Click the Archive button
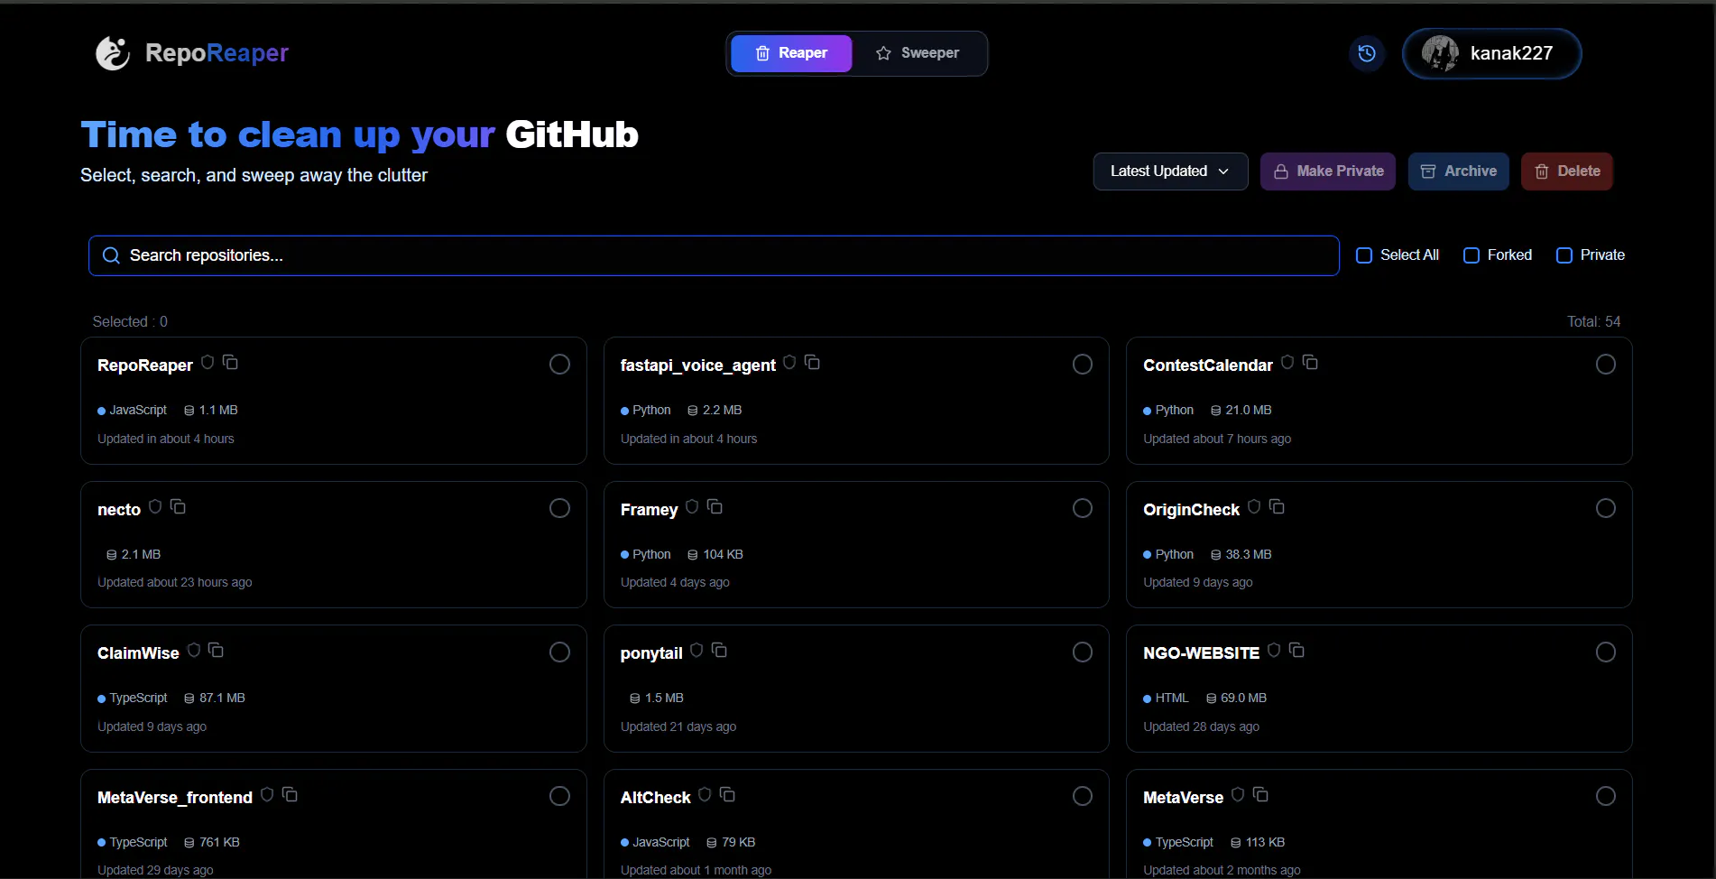This screenshot has width=1716, height=879. point(1459,171)
